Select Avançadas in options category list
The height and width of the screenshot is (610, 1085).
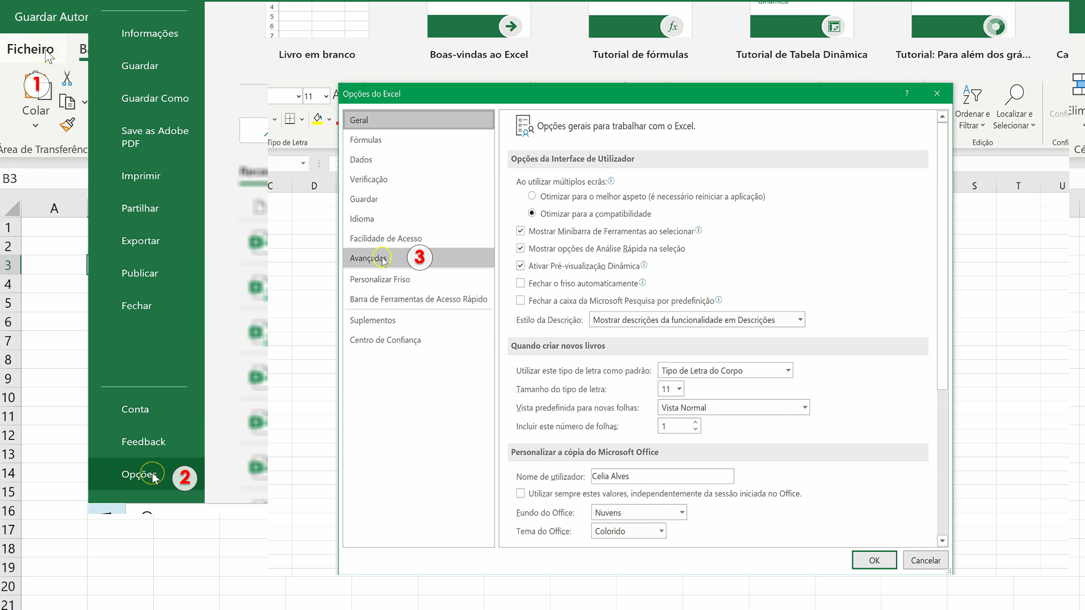(368, 258)
